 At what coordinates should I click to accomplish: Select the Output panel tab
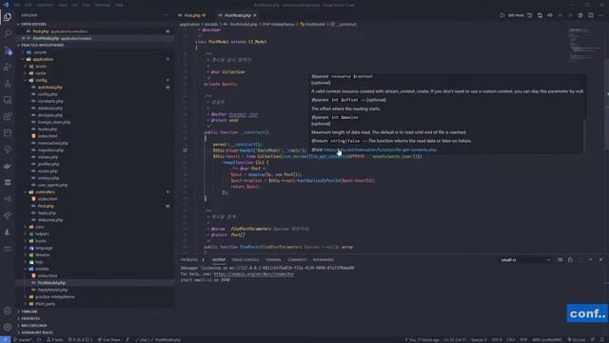219,260
